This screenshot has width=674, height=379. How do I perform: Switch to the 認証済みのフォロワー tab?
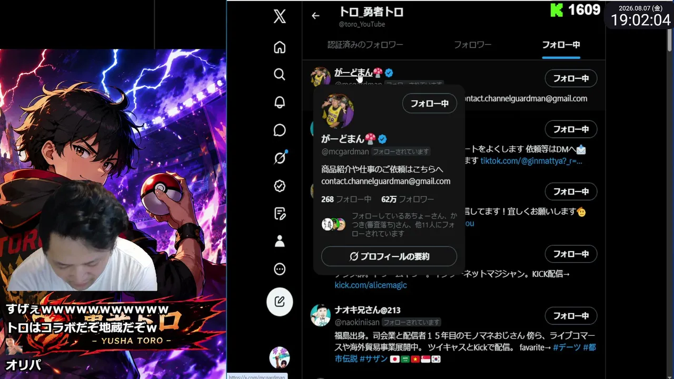coord(365,45)
